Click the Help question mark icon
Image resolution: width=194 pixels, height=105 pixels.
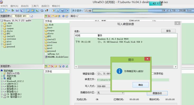pyautogui.click(x=62, y=10)
